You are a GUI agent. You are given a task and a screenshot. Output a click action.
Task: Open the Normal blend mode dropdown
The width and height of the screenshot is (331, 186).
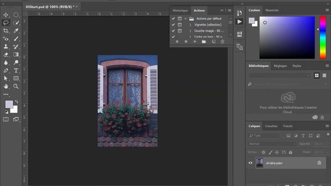(272, 144)
